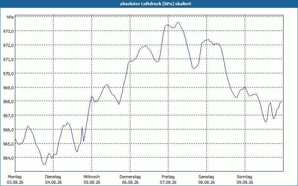Select the 968,0 axis value
This screenshot has height=186, width=298.
(8, 102)
